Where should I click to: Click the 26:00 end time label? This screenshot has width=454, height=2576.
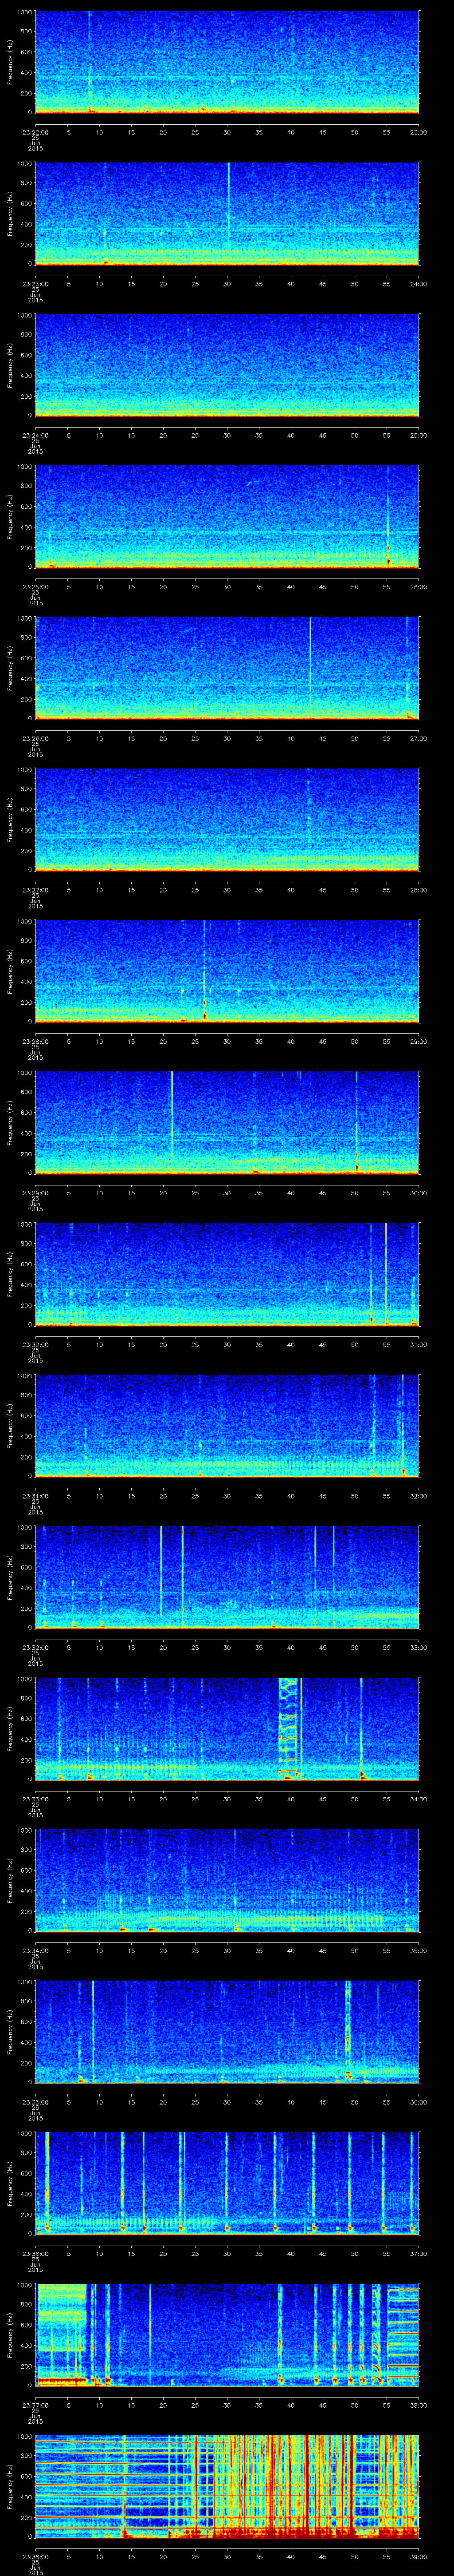[x=418, y=586]
